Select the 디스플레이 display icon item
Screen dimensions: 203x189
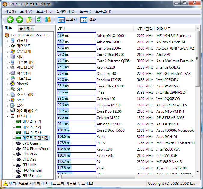coord(13,62)
